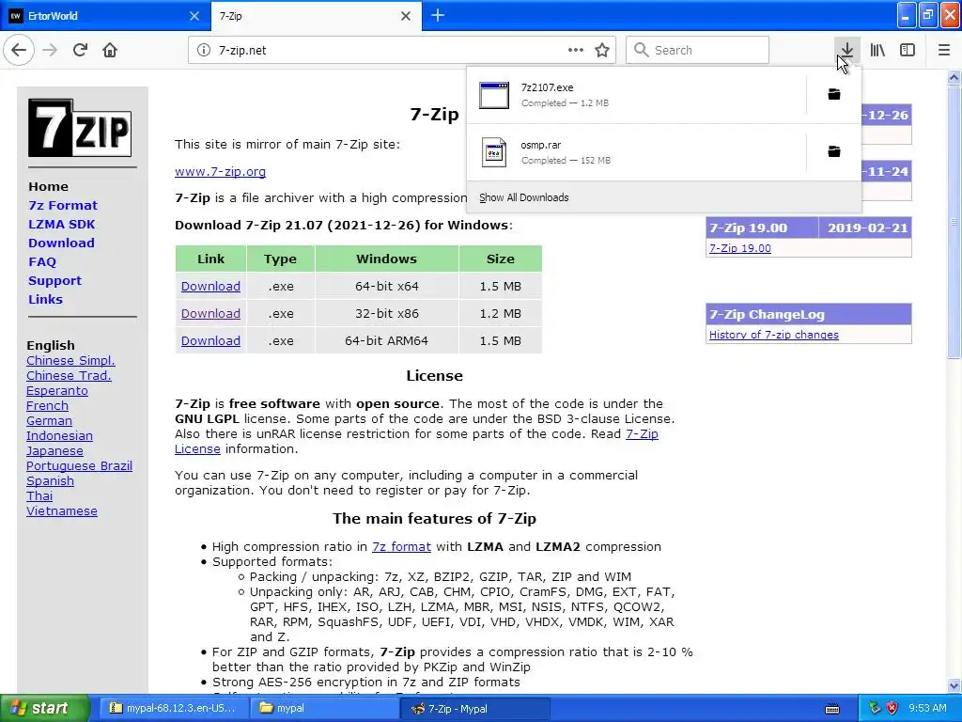Click the Home sidebar item
This screenshot has height=722, width=962.
49,186
